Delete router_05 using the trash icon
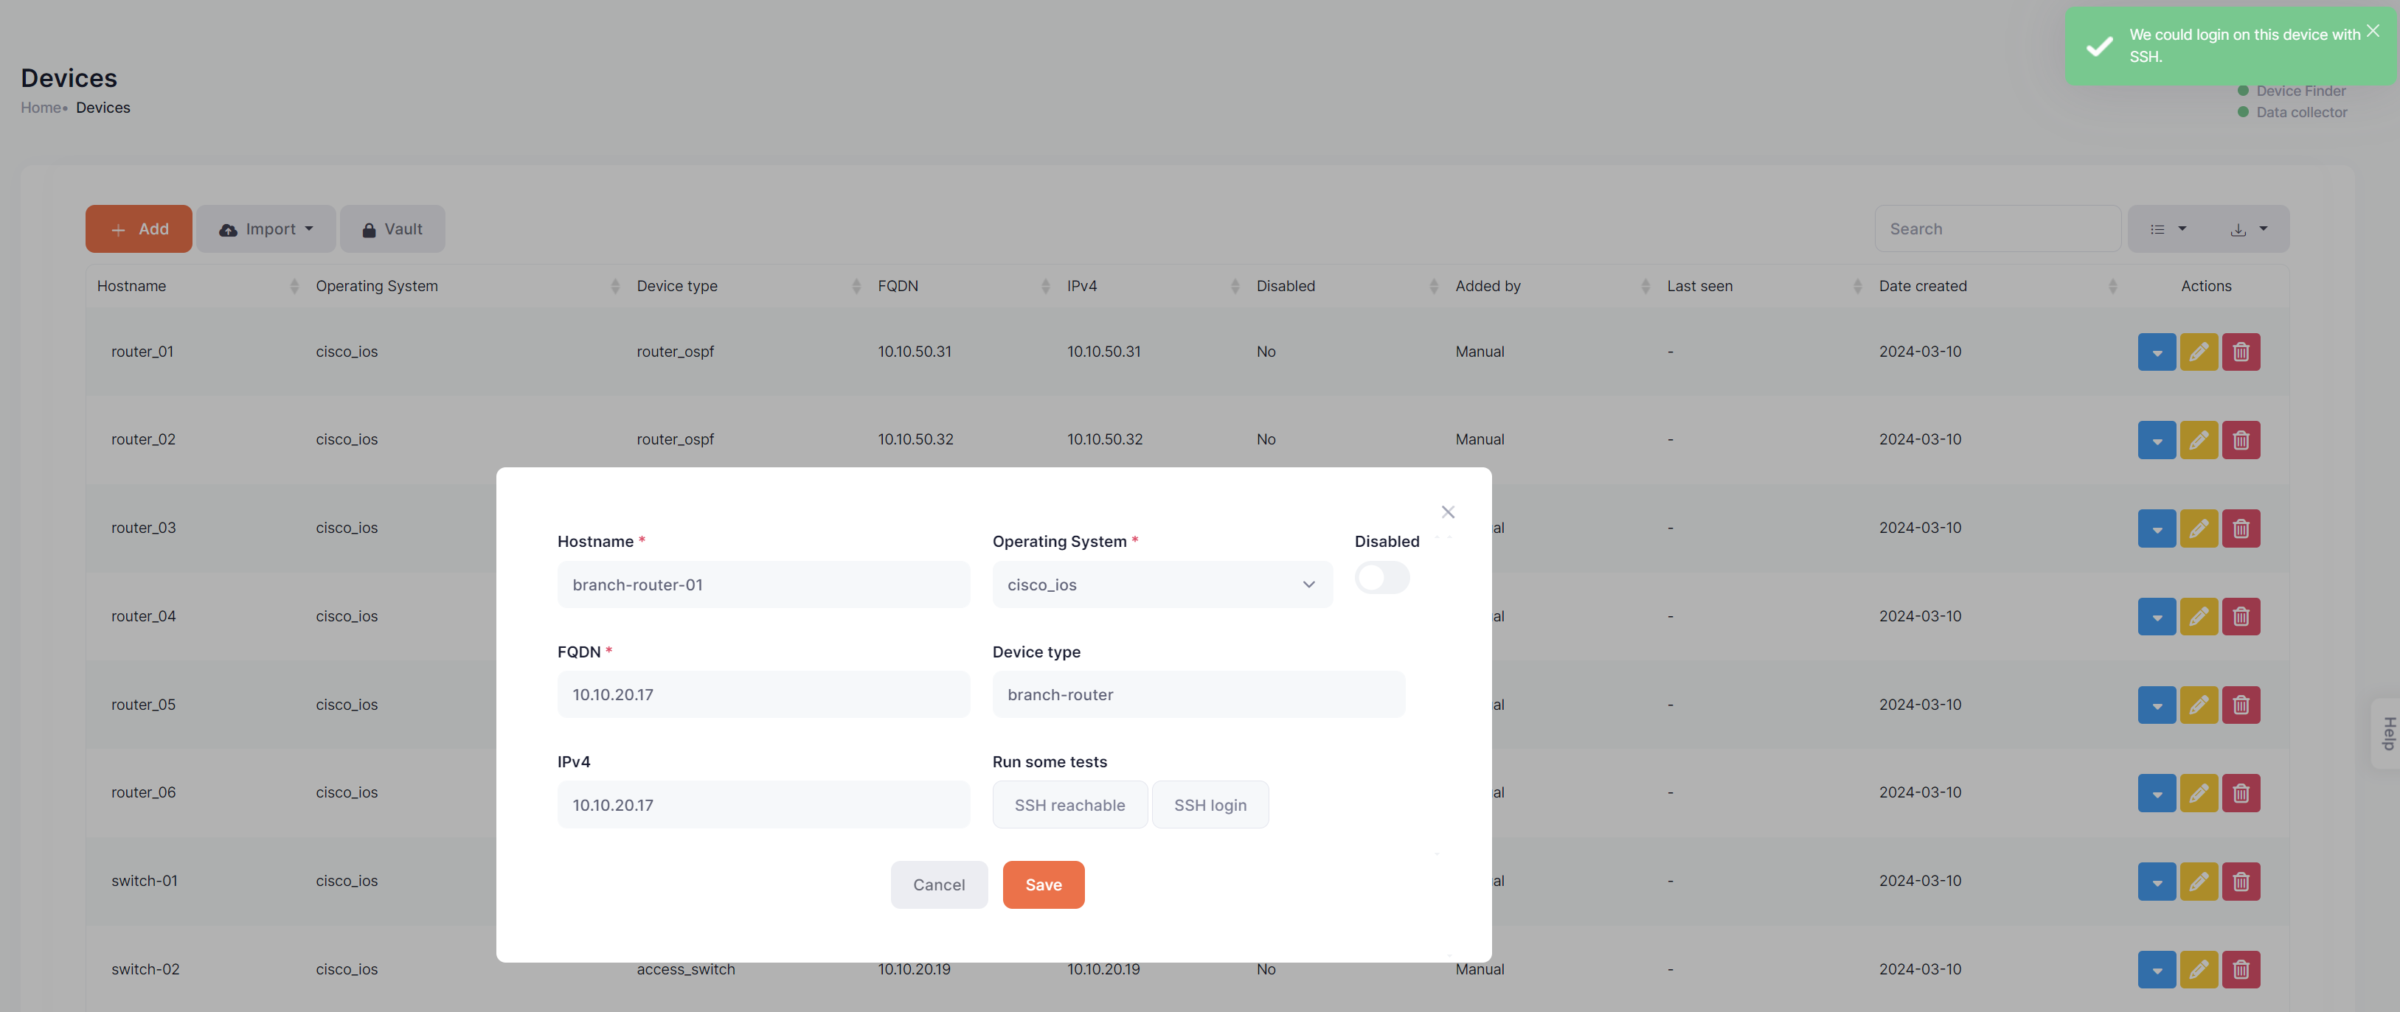 2241,705
